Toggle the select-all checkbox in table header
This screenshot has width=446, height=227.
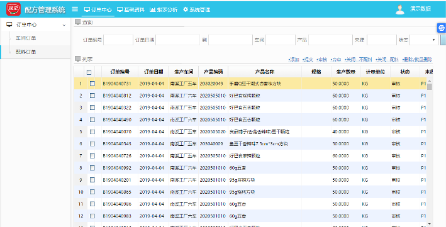click(x=89, y=72)
